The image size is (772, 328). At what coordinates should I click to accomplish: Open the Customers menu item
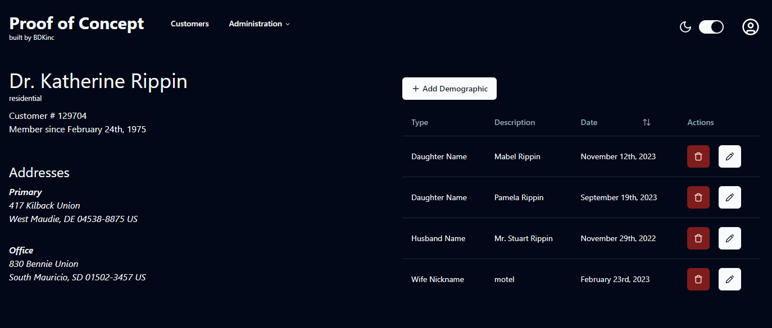(189, 24)
